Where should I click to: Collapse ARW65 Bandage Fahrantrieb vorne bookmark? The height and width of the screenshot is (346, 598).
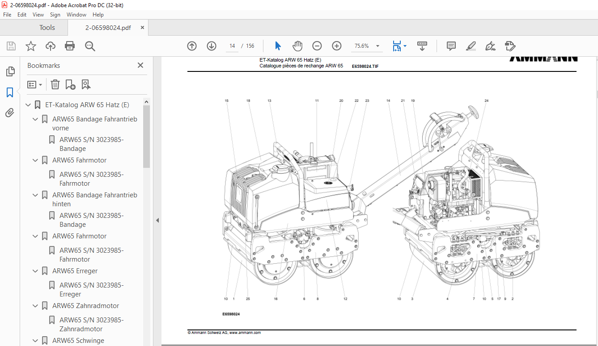35,119
